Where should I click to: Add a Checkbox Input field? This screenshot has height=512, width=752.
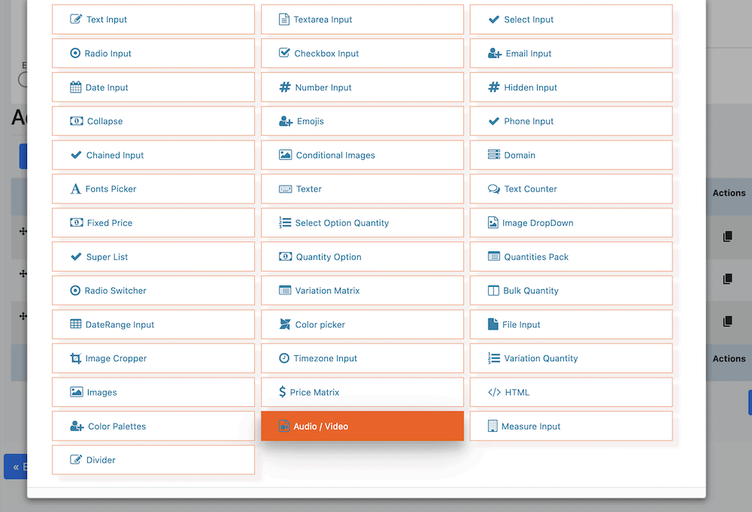[362, 53]
